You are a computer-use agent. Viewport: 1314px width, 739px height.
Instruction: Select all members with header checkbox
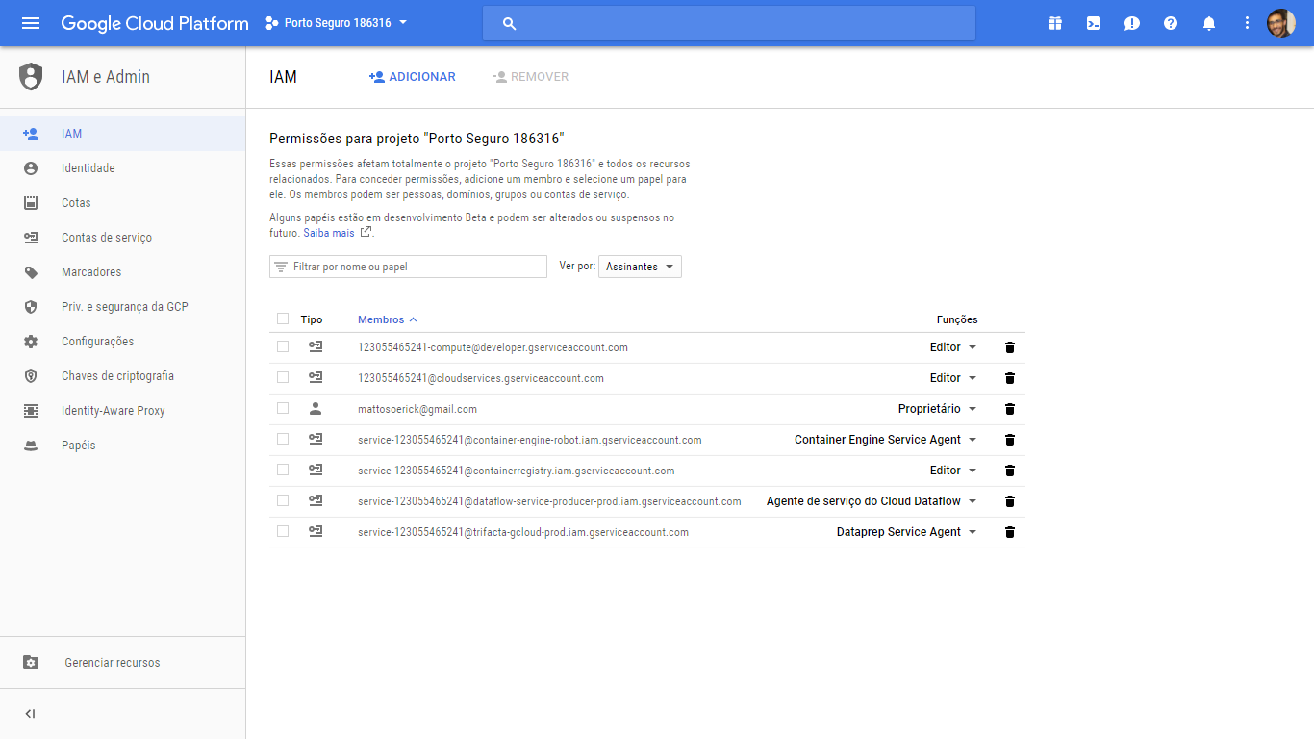(283, 319)
